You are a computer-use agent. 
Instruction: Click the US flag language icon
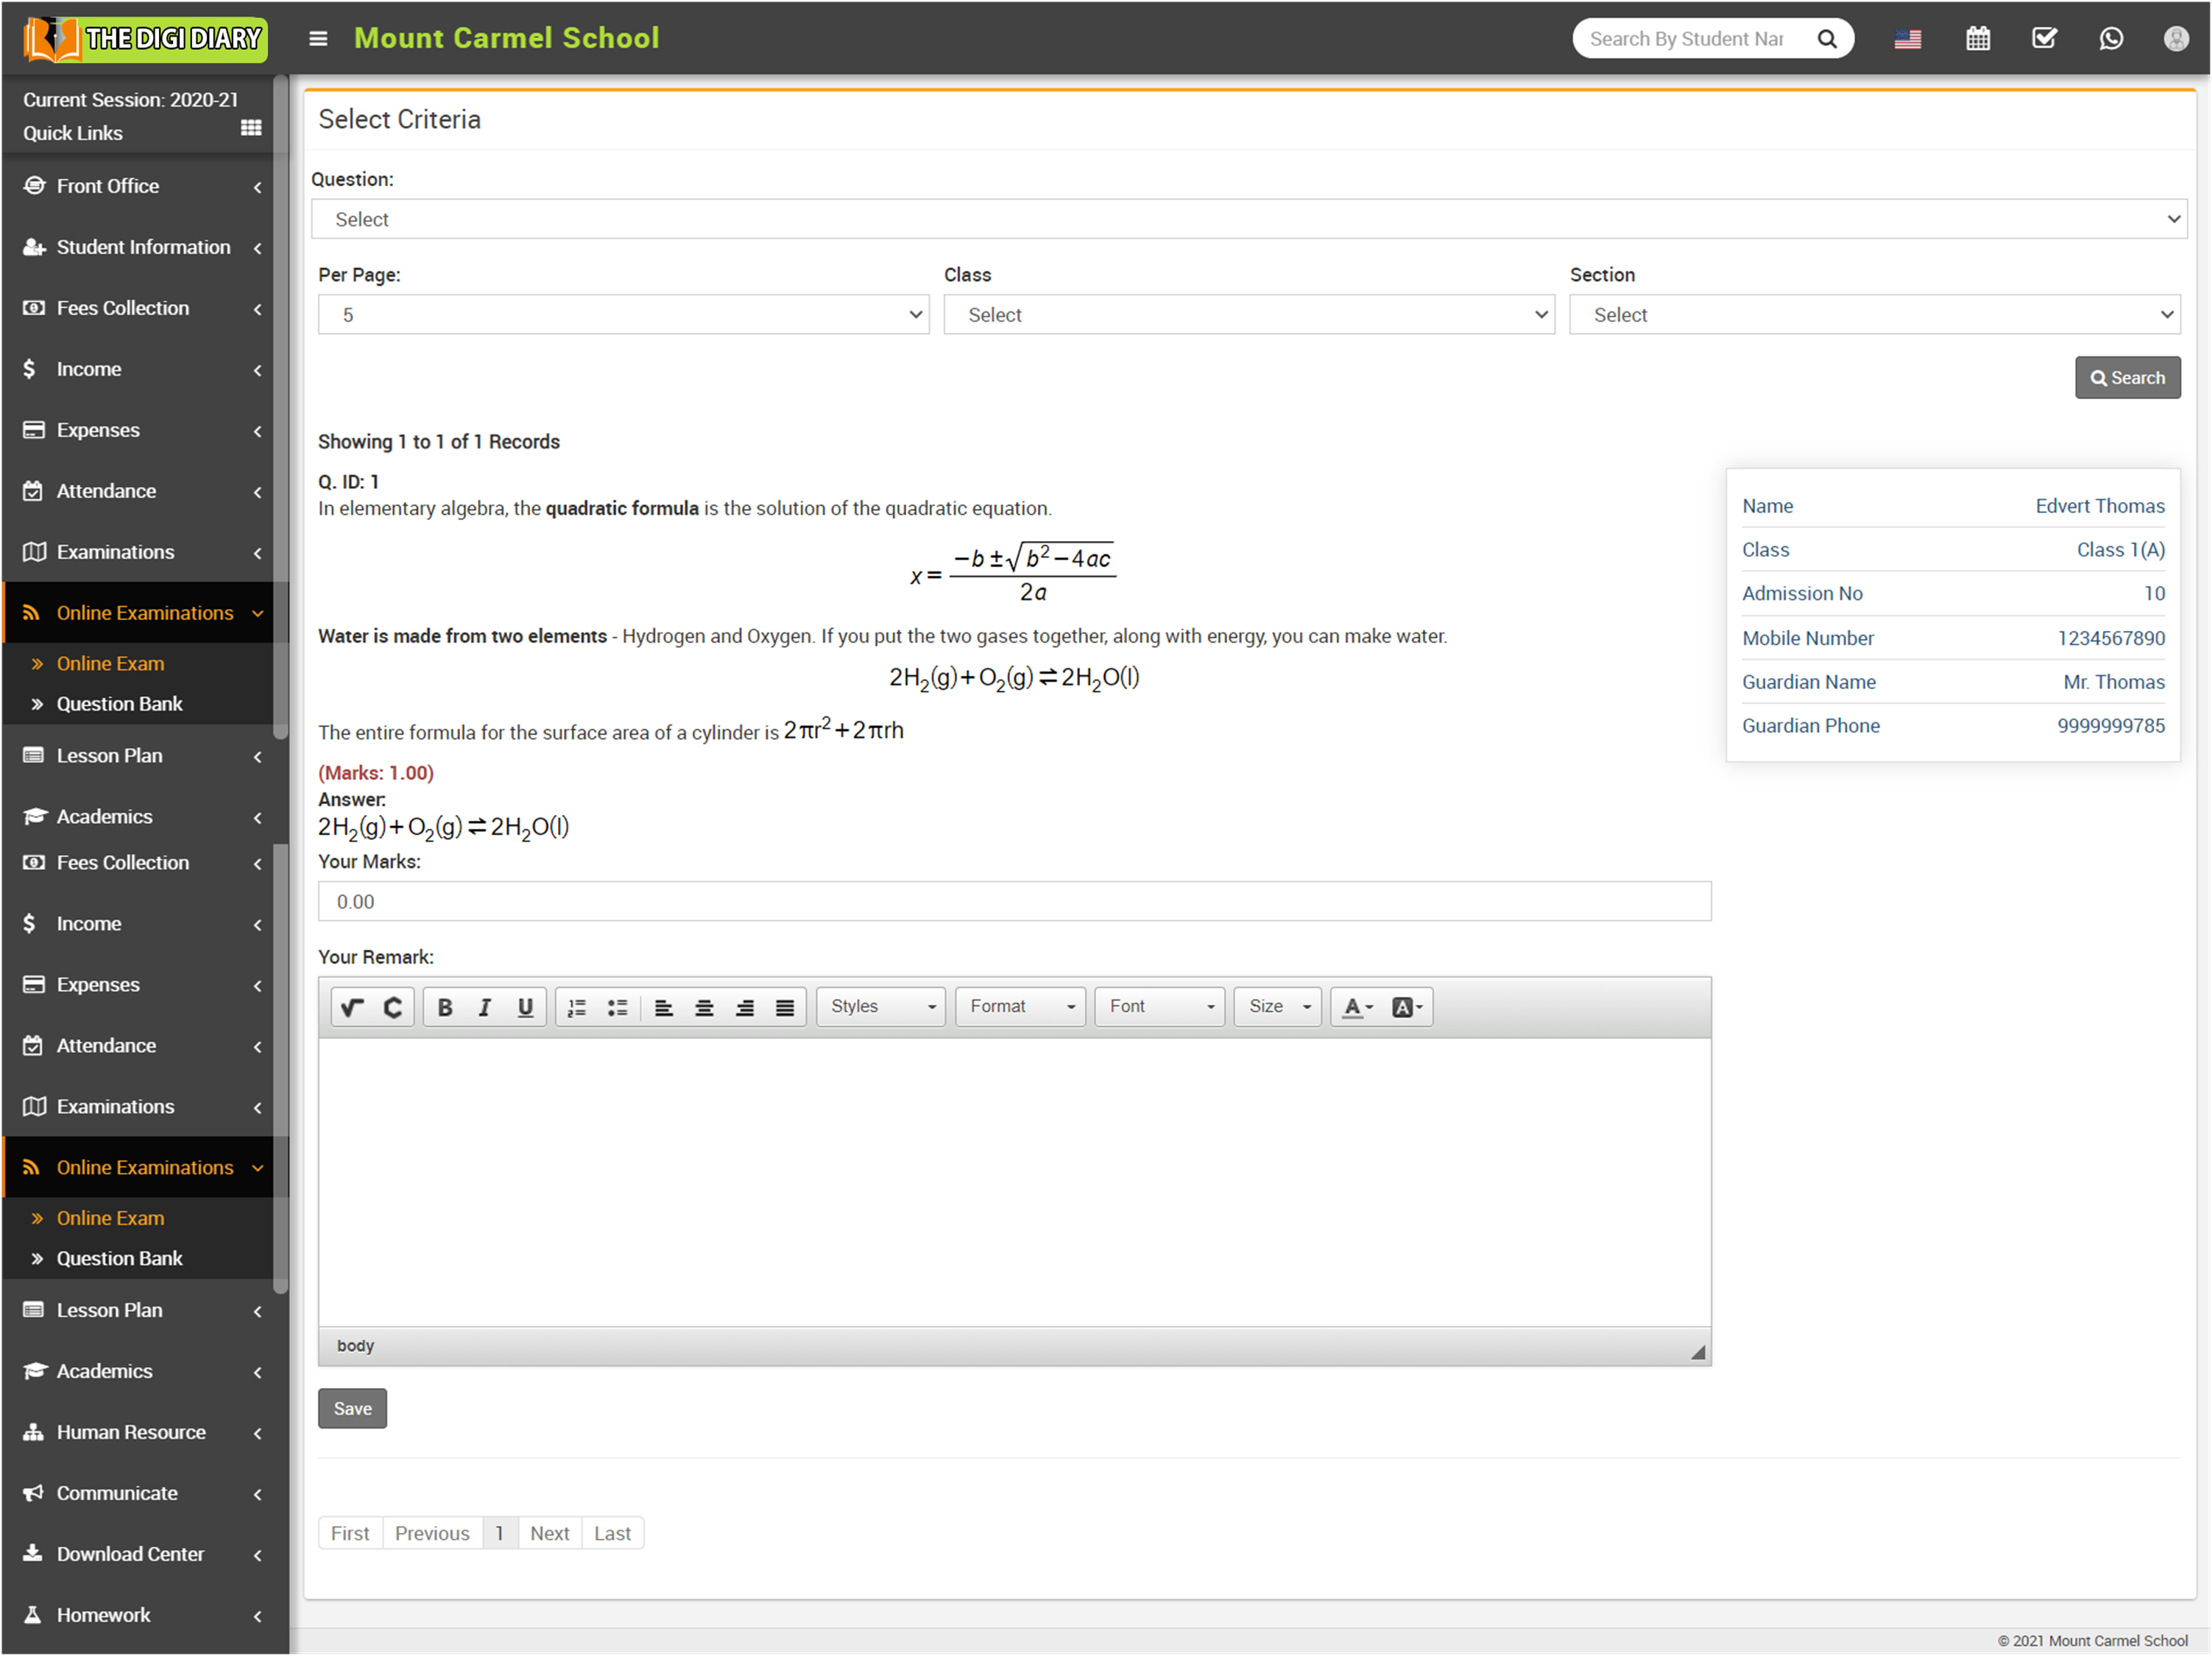1907,39
